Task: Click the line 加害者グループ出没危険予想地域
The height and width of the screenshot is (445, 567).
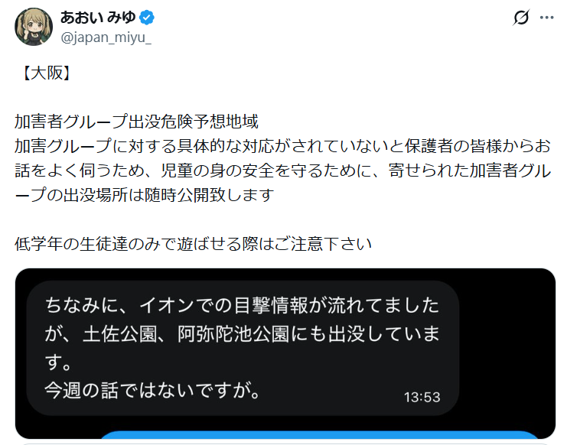Action: tap(136, 122)
